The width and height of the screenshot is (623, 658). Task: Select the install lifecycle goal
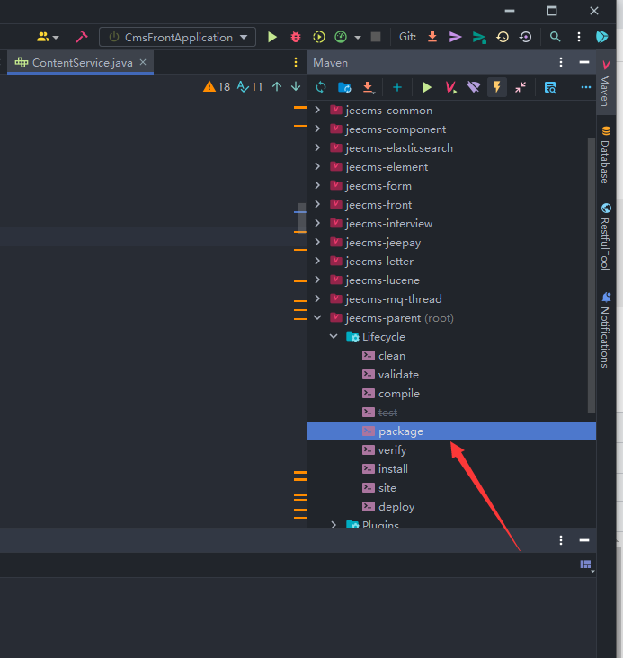coord(393,469)
